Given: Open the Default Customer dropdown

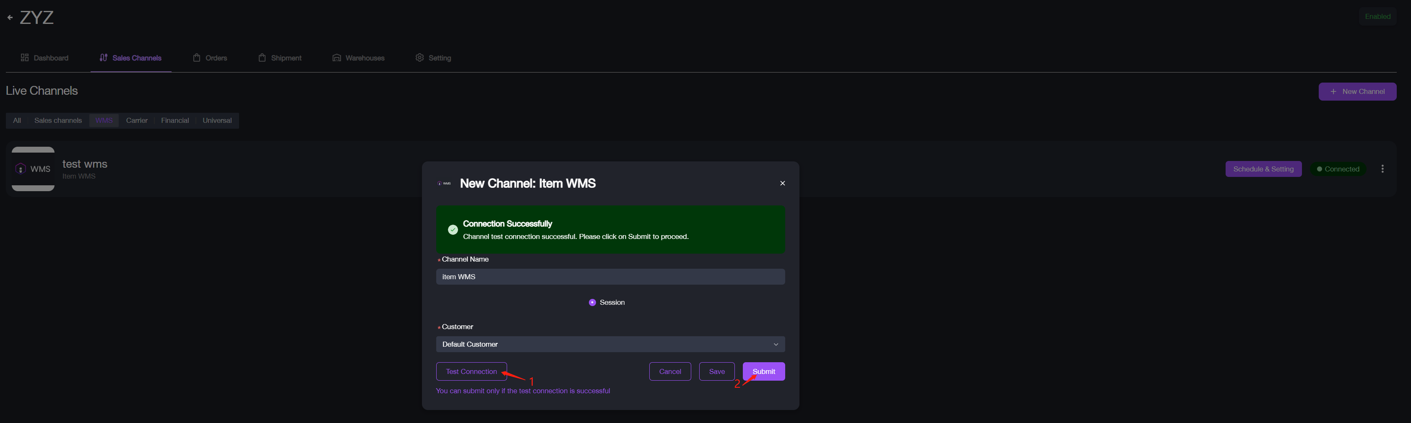Looking at the screenshot, I should coord(609,344).
